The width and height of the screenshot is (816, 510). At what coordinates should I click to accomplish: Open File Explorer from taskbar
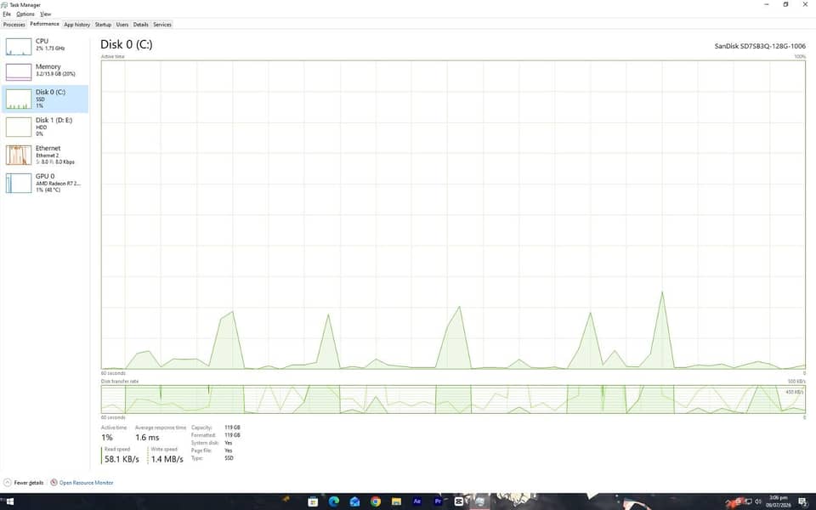[x=396, y=501]
